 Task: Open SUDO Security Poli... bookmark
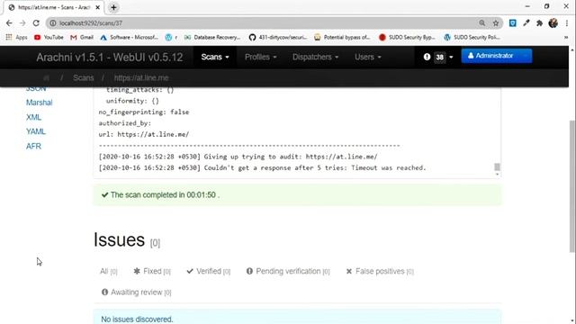[x=472, y=37]
